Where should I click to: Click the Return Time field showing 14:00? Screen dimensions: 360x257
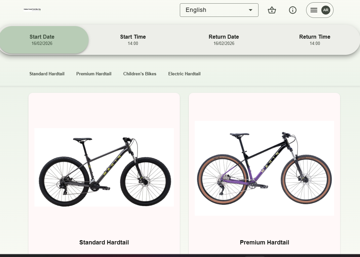(315, 40)
